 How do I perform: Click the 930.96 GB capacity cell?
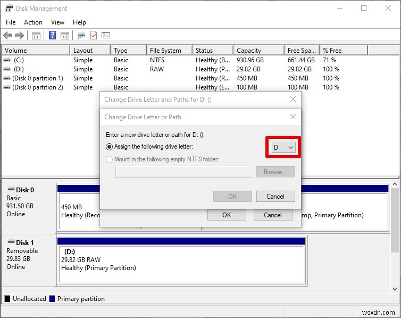(x=250, y=60)
